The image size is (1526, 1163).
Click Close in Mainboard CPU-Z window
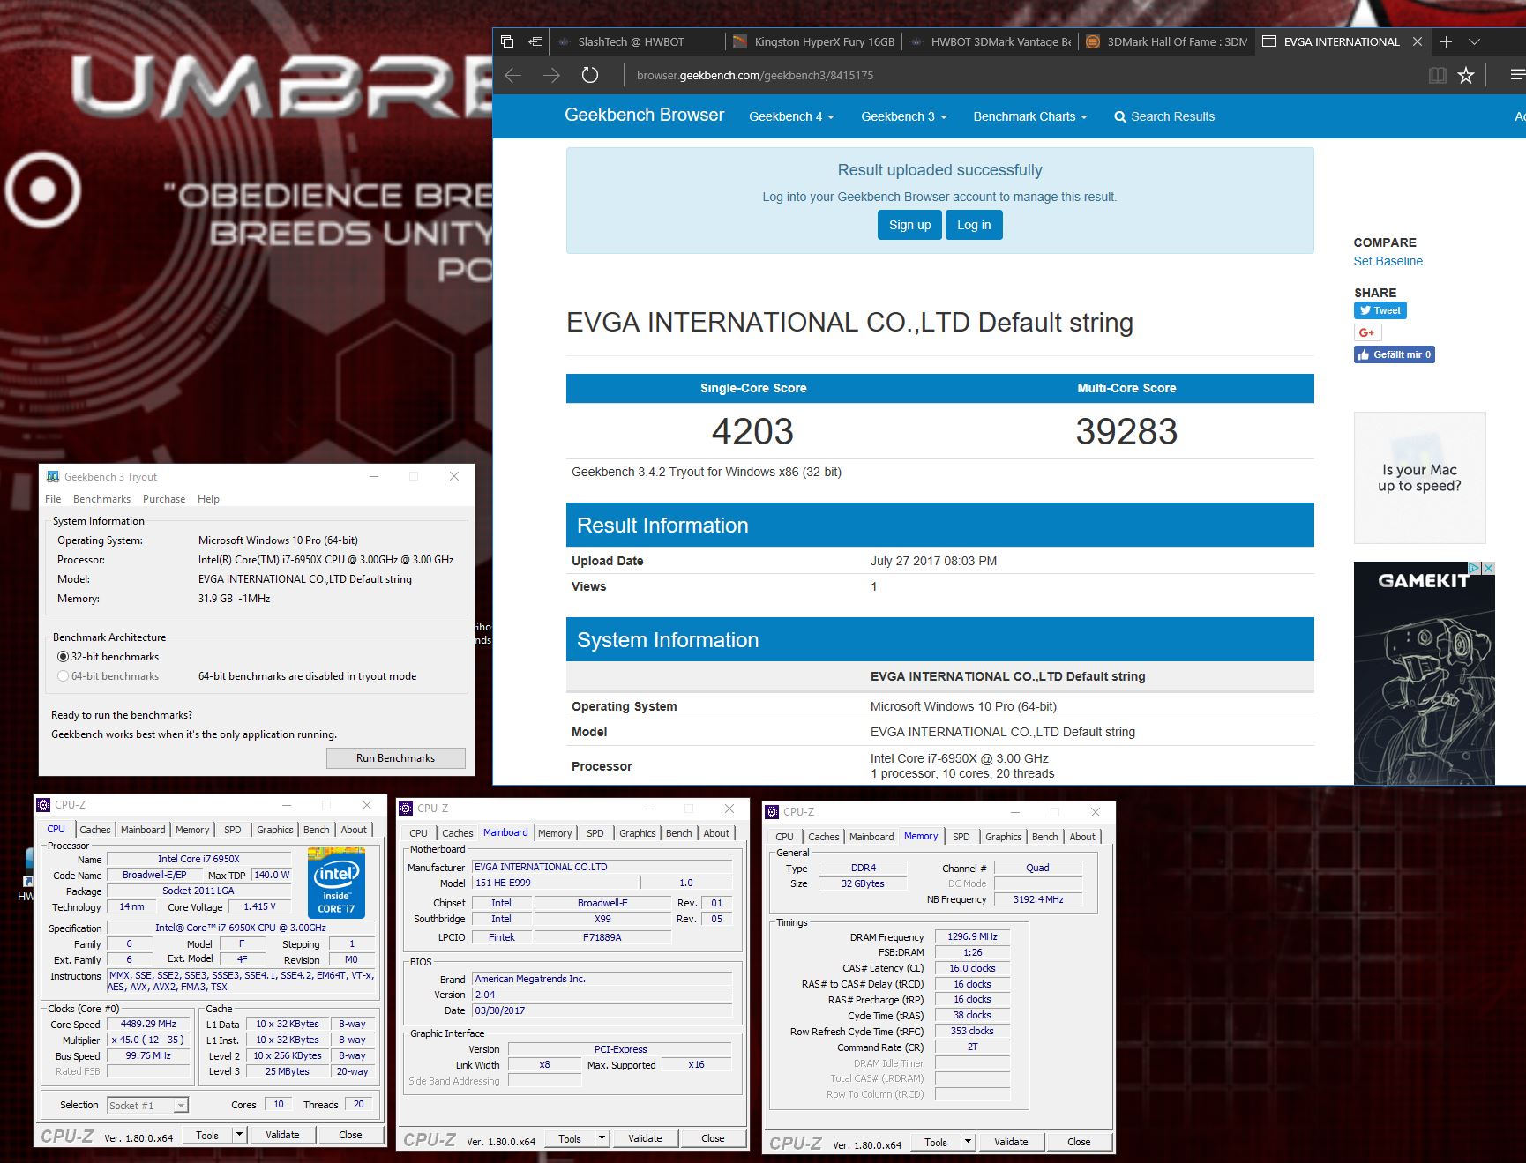pos(713,1139)
